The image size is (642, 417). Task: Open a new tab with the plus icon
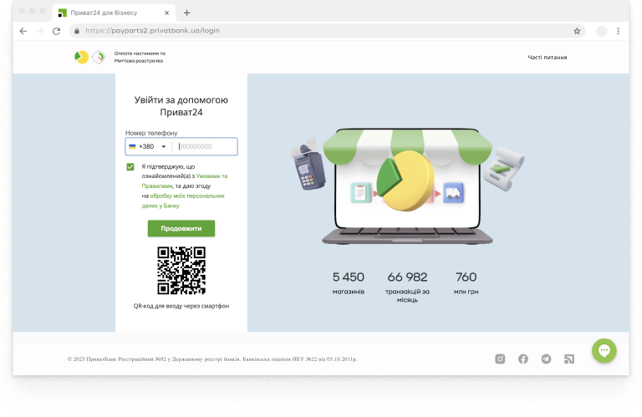(186, 13)
